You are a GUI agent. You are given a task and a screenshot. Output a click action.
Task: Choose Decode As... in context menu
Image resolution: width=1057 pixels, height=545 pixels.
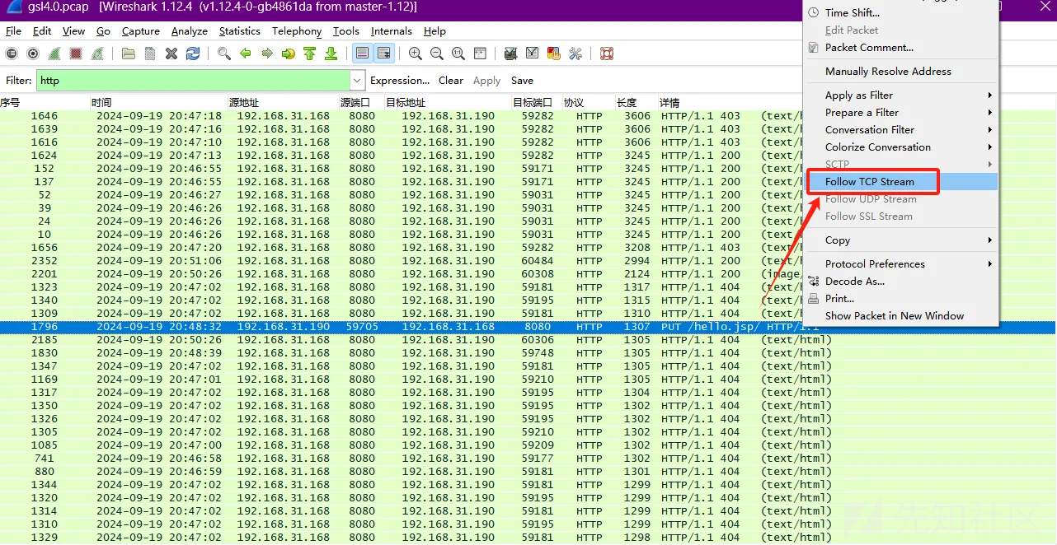(x=901, y=282)
